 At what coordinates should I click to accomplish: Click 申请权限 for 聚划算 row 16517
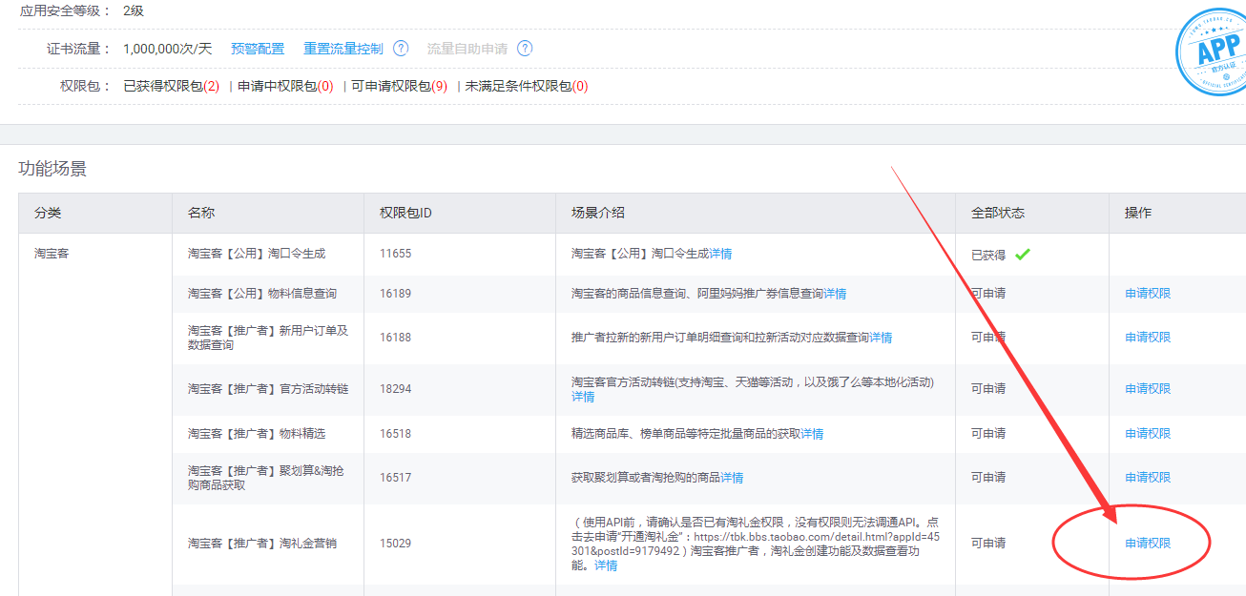(1148, 478)
